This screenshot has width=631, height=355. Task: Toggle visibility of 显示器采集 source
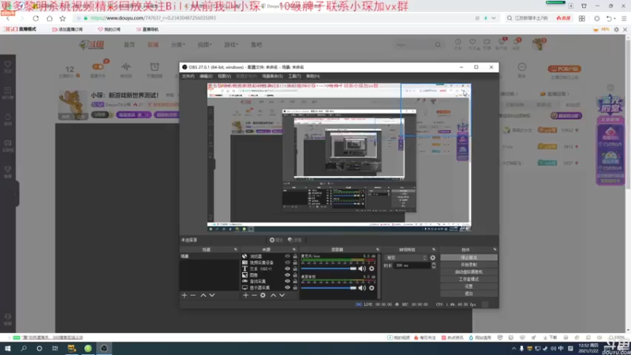[287, 288]
